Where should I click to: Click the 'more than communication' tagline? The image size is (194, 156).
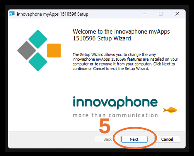click(x=115, y=115)
